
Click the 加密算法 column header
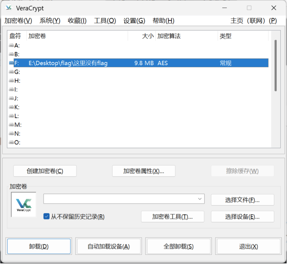point(187,36)
